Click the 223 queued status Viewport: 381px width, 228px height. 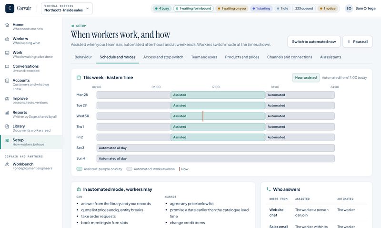[x=304, y=8]
